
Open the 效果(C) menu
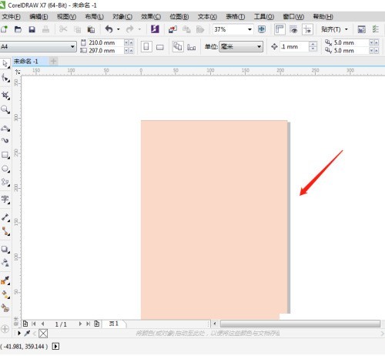pyautogui.click(x=151, y=17)
